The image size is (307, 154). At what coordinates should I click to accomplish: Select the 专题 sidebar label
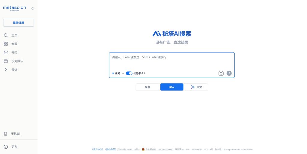14,44
